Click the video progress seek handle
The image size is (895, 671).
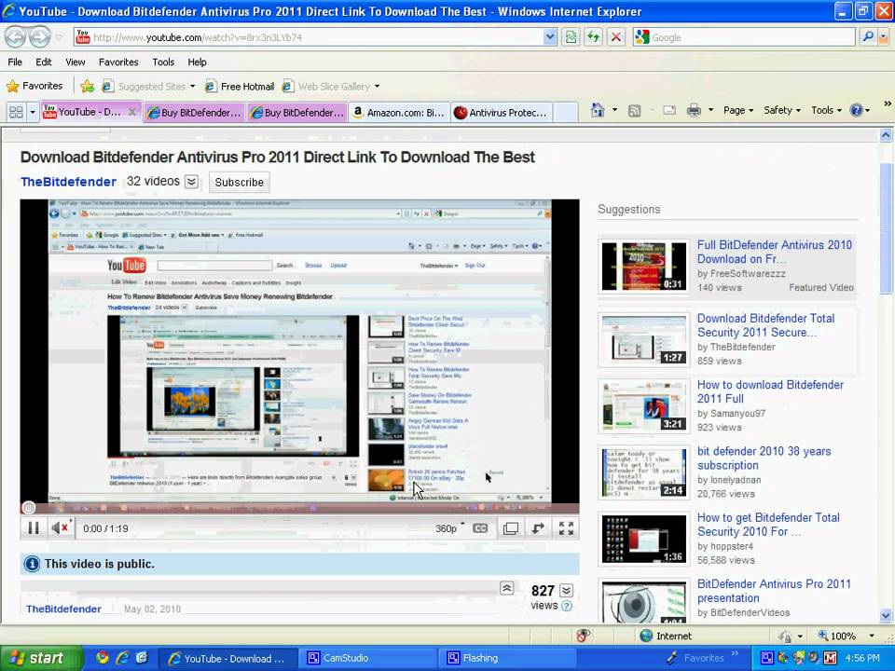tap(29, 507)
